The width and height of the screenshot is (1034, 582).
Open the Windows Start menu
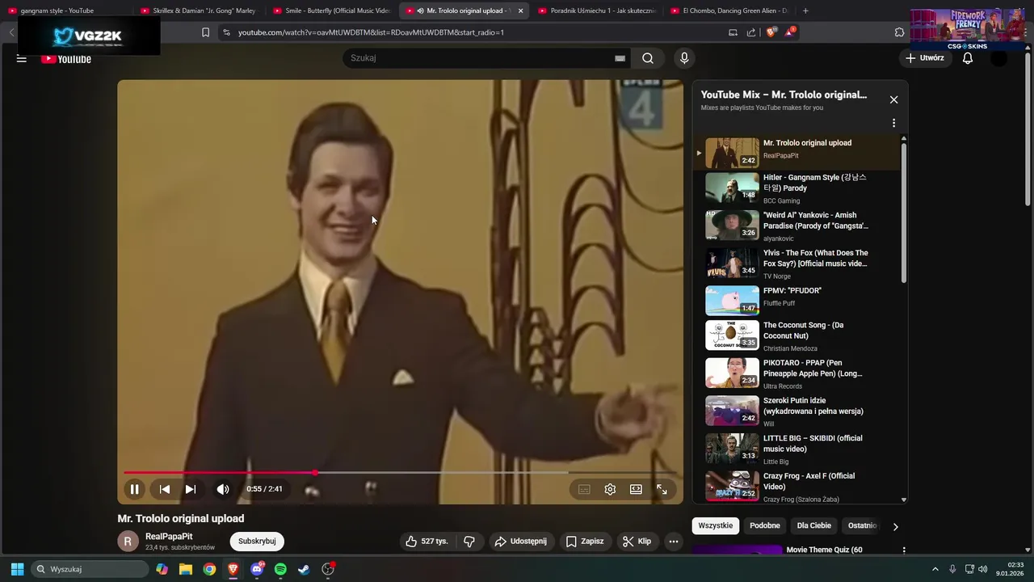pos(17,569)
